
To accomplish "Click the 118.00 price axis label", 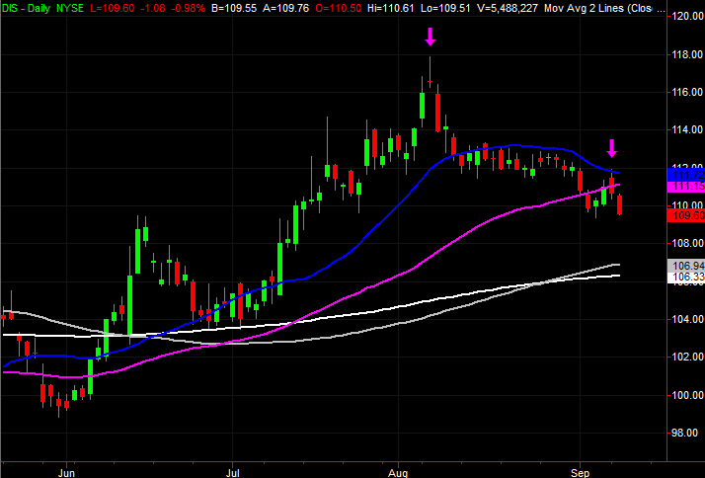I will coord(688,54).
